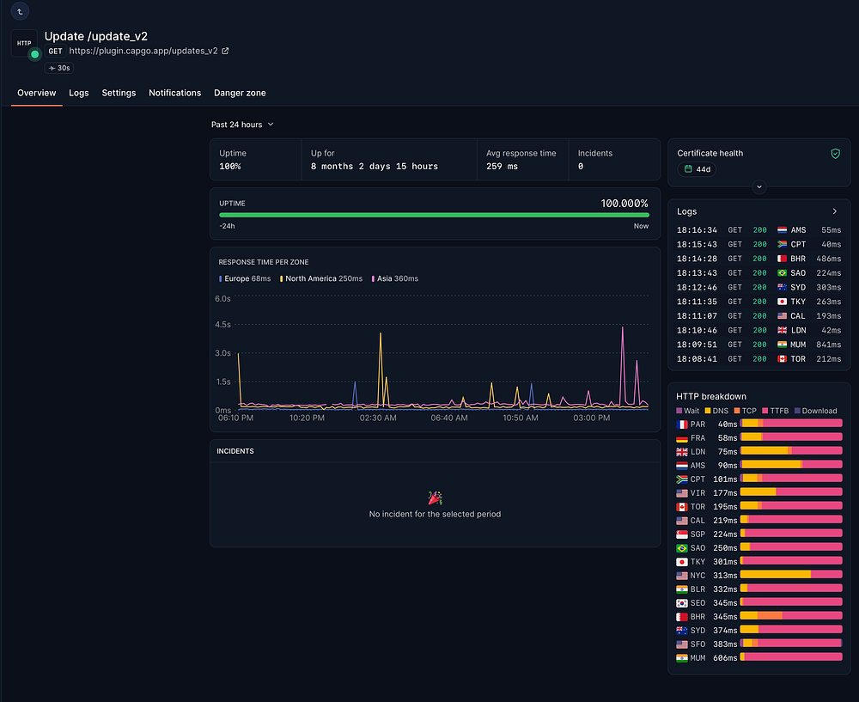Open the Past 24 hours dropdown

coord(242,125)
